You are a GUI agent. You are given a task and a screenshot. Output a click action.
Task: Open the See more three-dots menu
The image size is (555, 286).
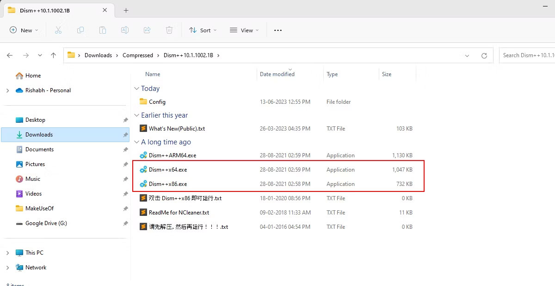tap(277, 30)
